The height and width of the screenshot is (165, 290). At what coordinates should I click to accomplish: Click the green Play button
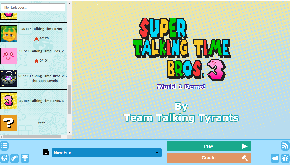point(208,146)
